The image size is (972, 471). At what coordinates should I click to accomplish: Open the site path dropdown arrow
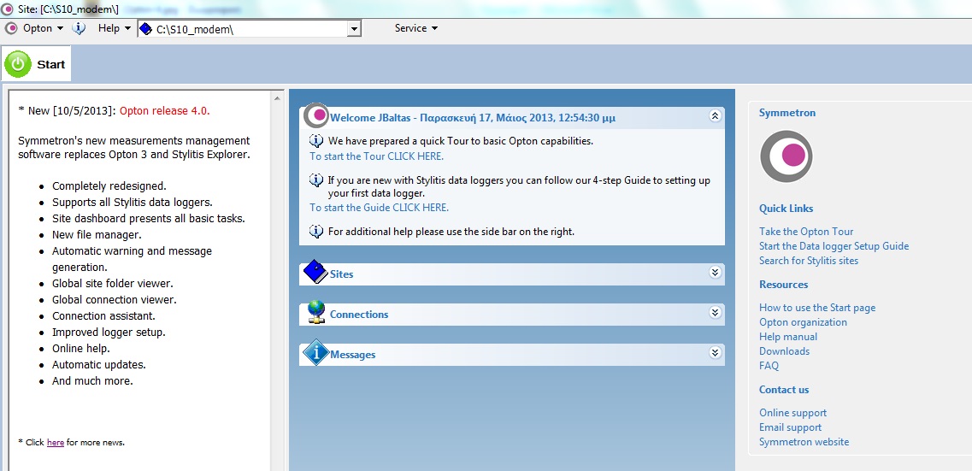click(355, 28)
